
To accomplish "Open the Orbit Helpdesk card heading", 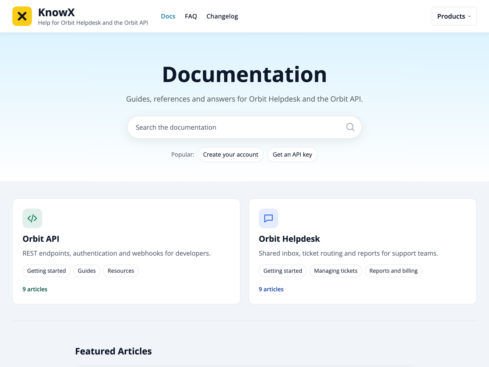I will (x=289, y=239).
